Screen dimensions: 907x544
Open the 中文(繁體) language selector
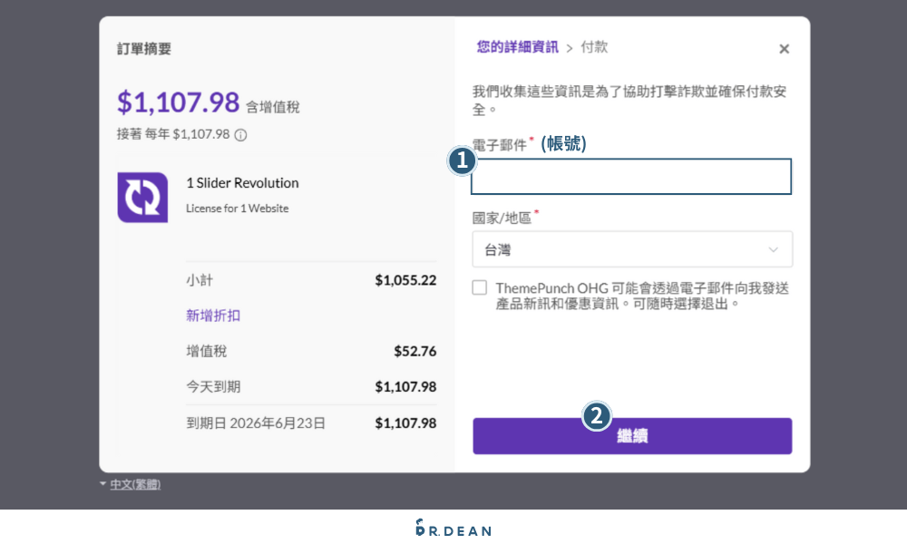click(134, 484)
